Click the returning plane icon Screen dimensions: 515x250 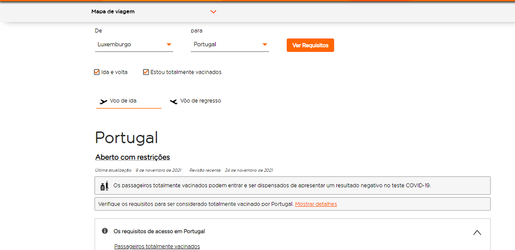pyautogui.click(x=173, y=101)
